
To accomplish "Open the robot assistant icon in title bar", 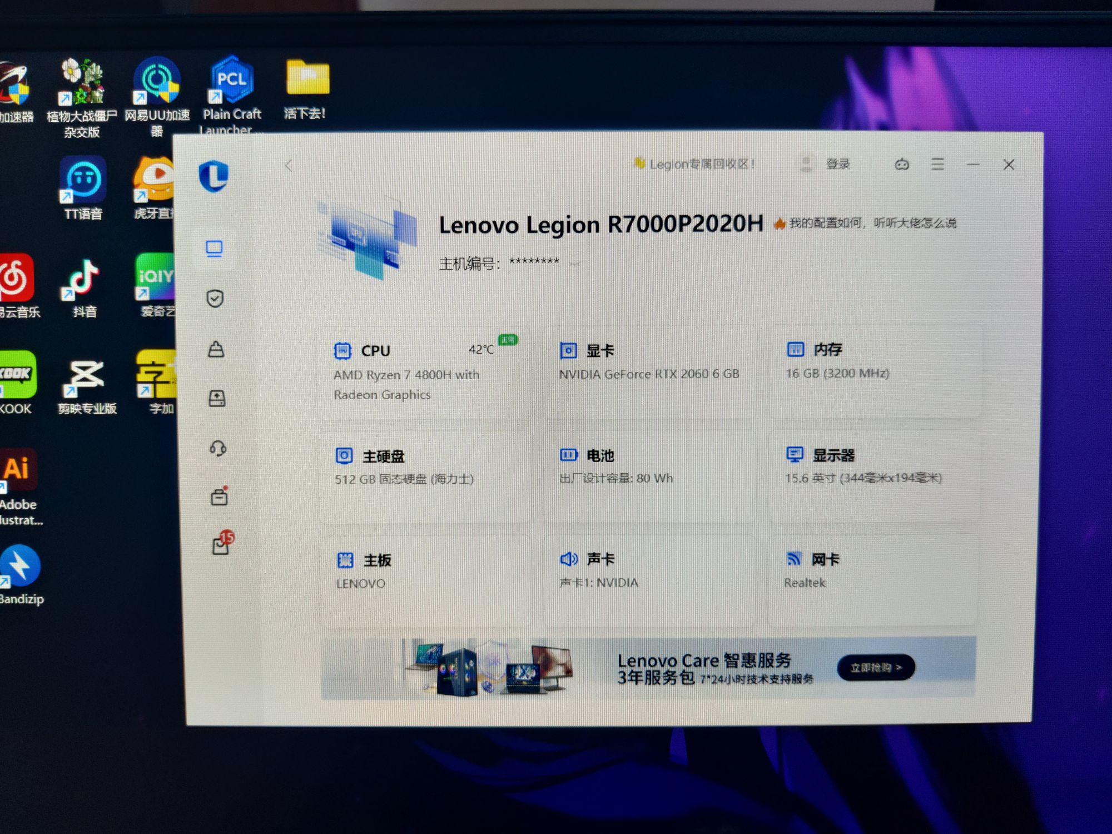I will pyautogui.click(x=902, y=165).
